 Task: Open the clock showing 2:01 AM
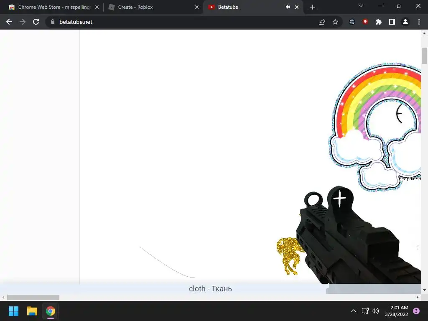(397, 311)
